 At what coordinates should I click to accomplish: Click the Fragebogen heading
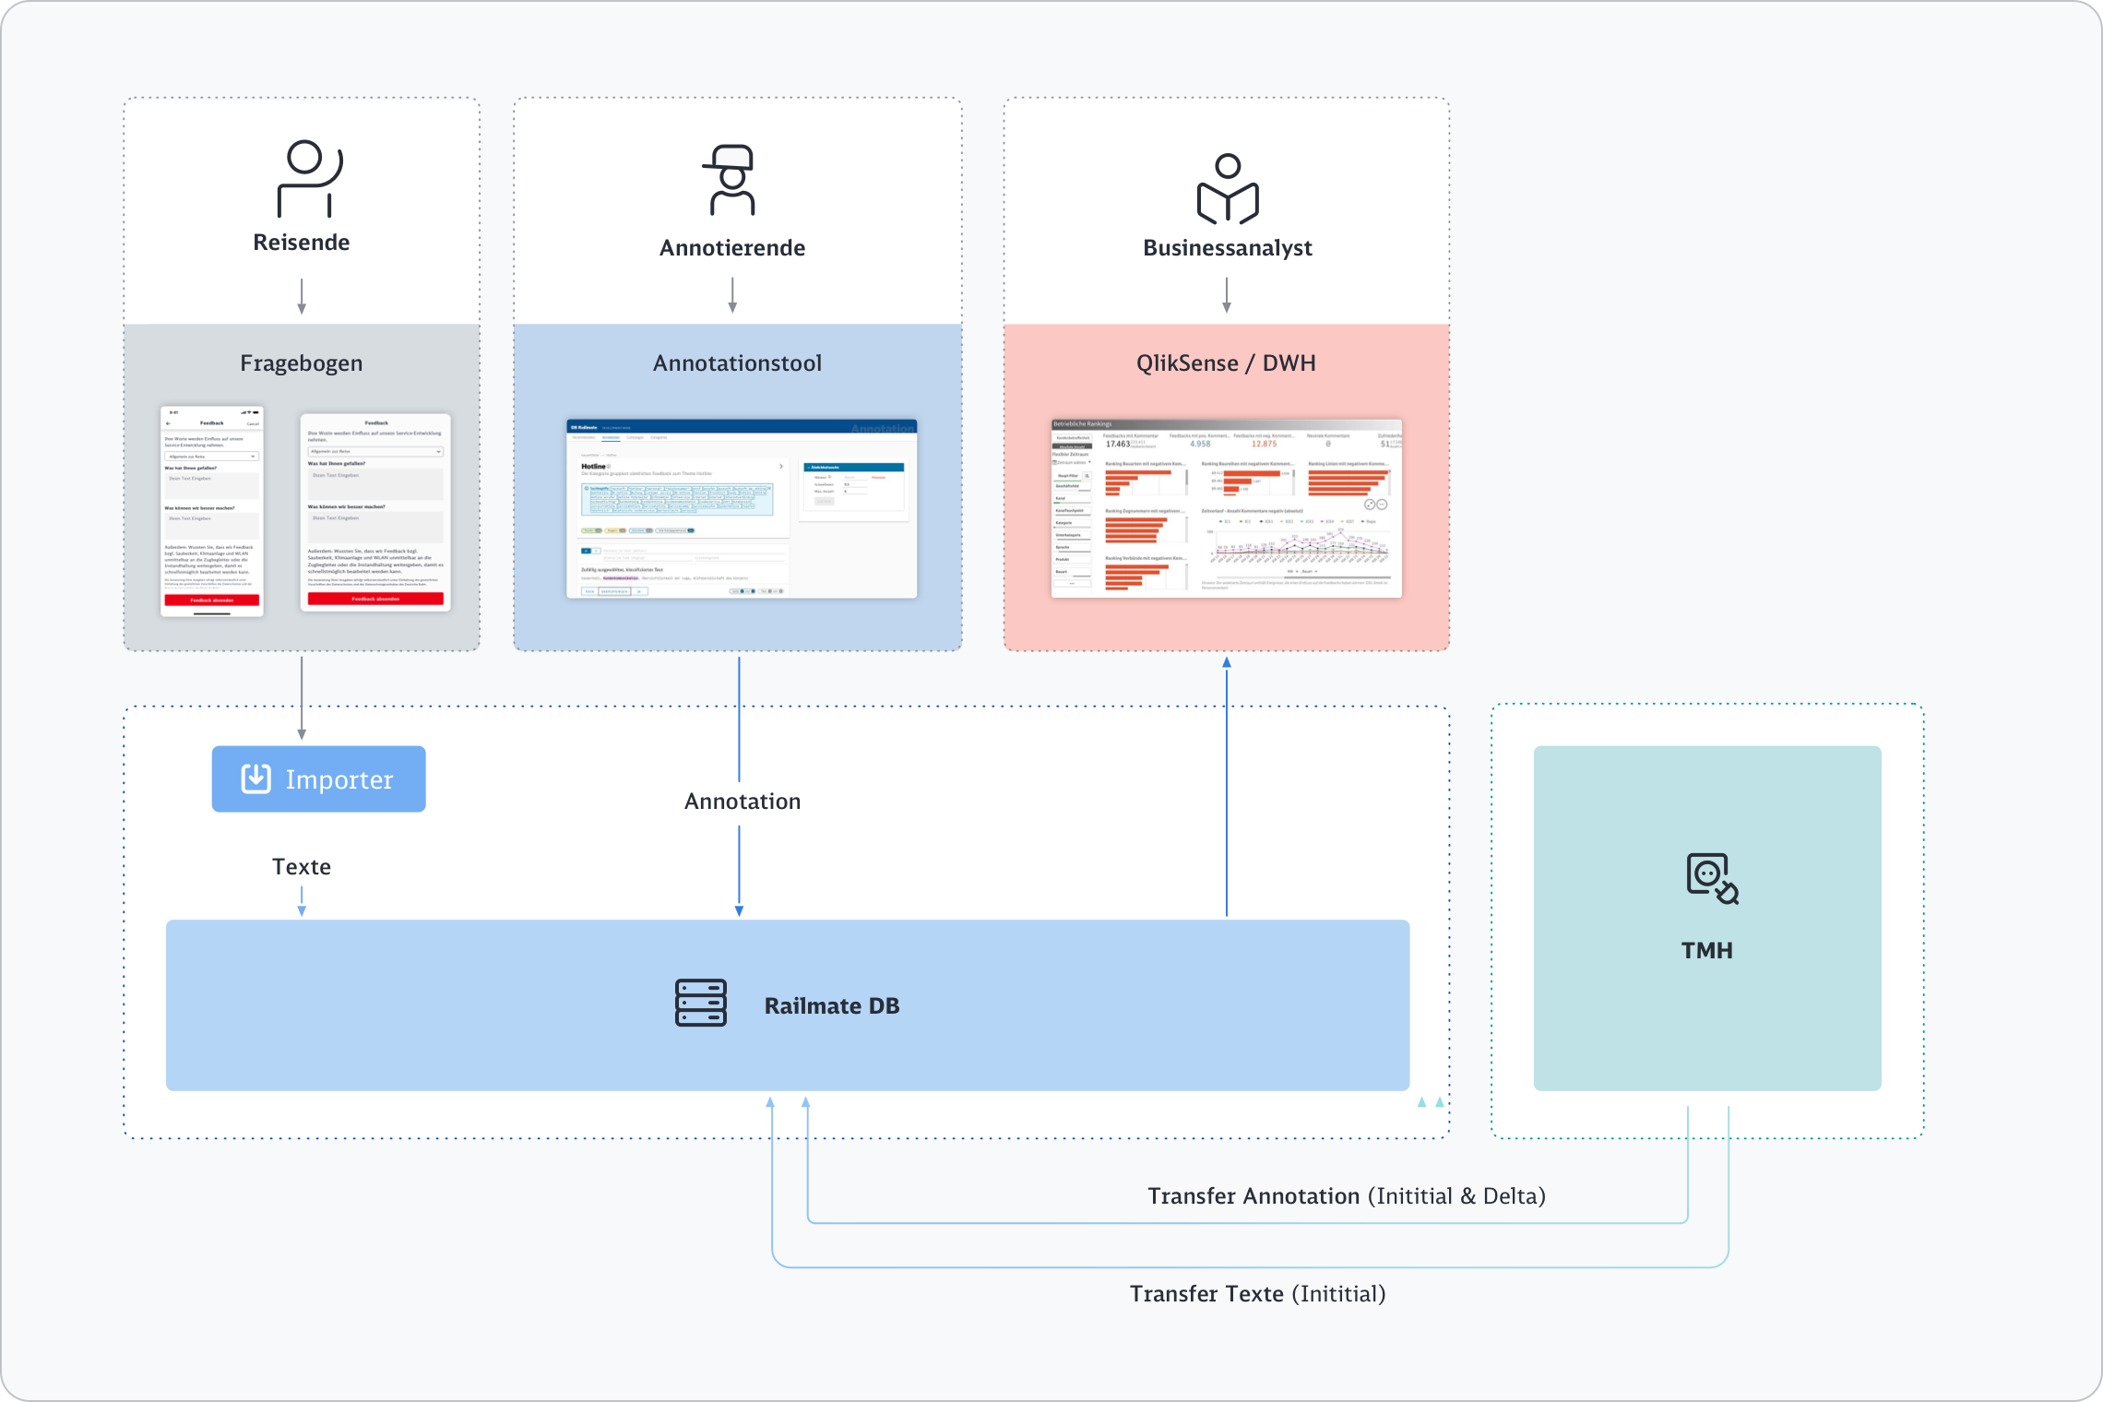tap(302, 363)
